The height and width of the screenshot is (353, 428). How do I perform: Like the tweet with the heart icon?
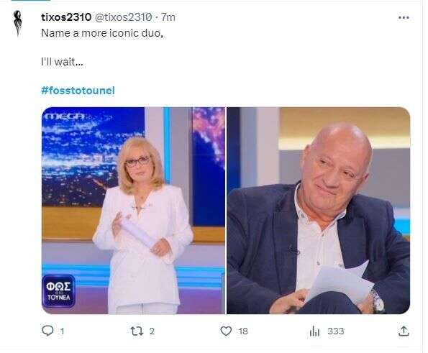pyautogui.click(x=226, y=331)
